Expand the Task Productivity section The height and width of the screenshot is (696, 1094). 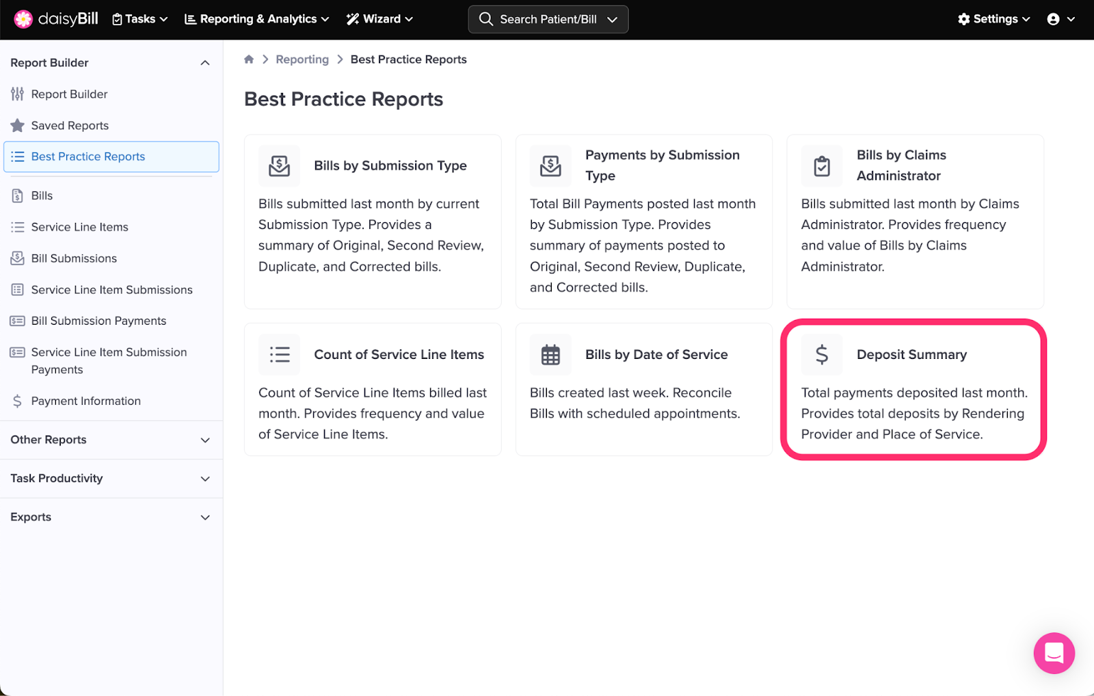coord(111,479)
